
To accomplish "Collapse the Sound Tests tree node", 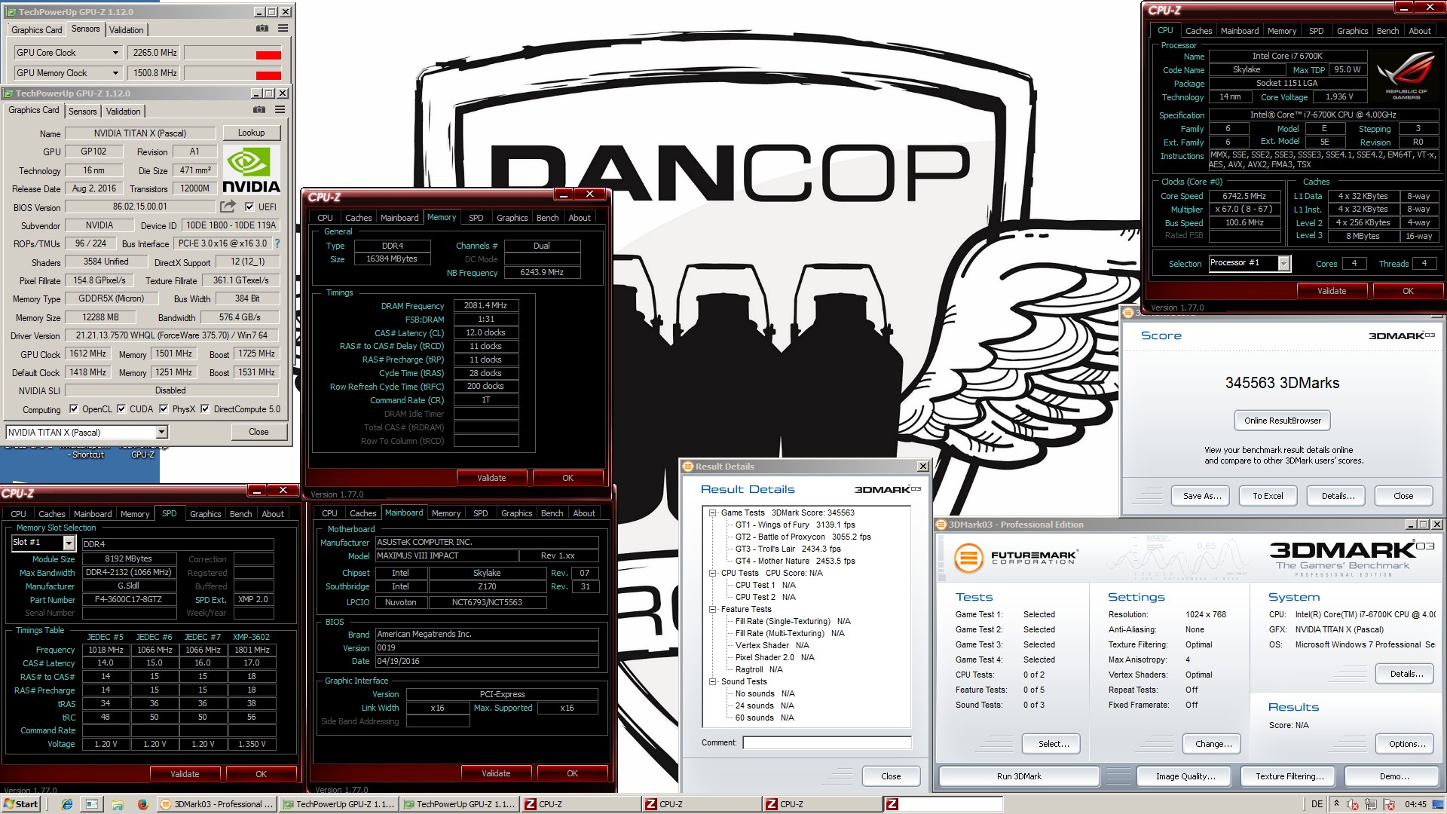I will coord(712,681).
